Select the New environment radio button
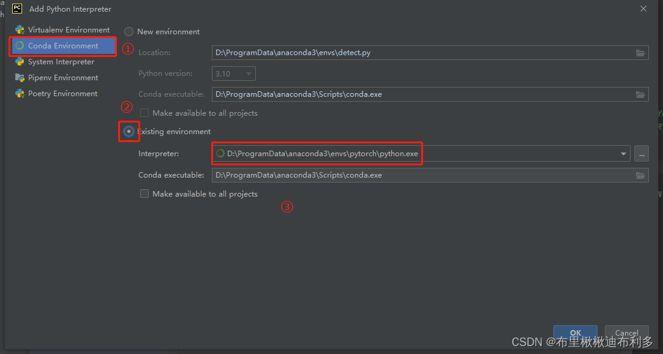Image resolution: width=663 pixels, height=354 pixels. [x=129, y=31]
